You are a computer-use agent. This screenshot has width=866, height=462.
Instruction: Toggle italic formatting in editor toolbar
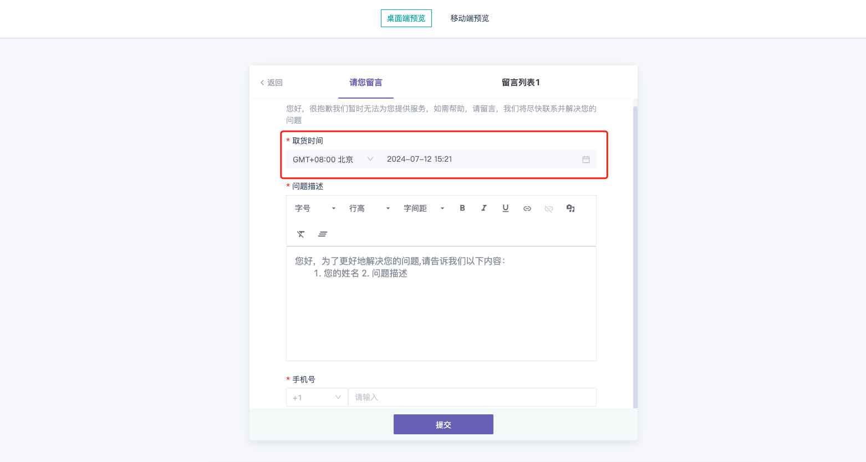pyautogui.click(x=484, y=208)
